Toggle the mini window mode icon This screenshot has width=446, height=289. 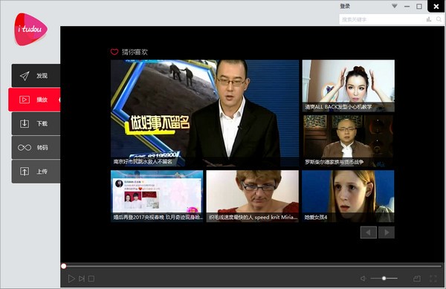417,279
